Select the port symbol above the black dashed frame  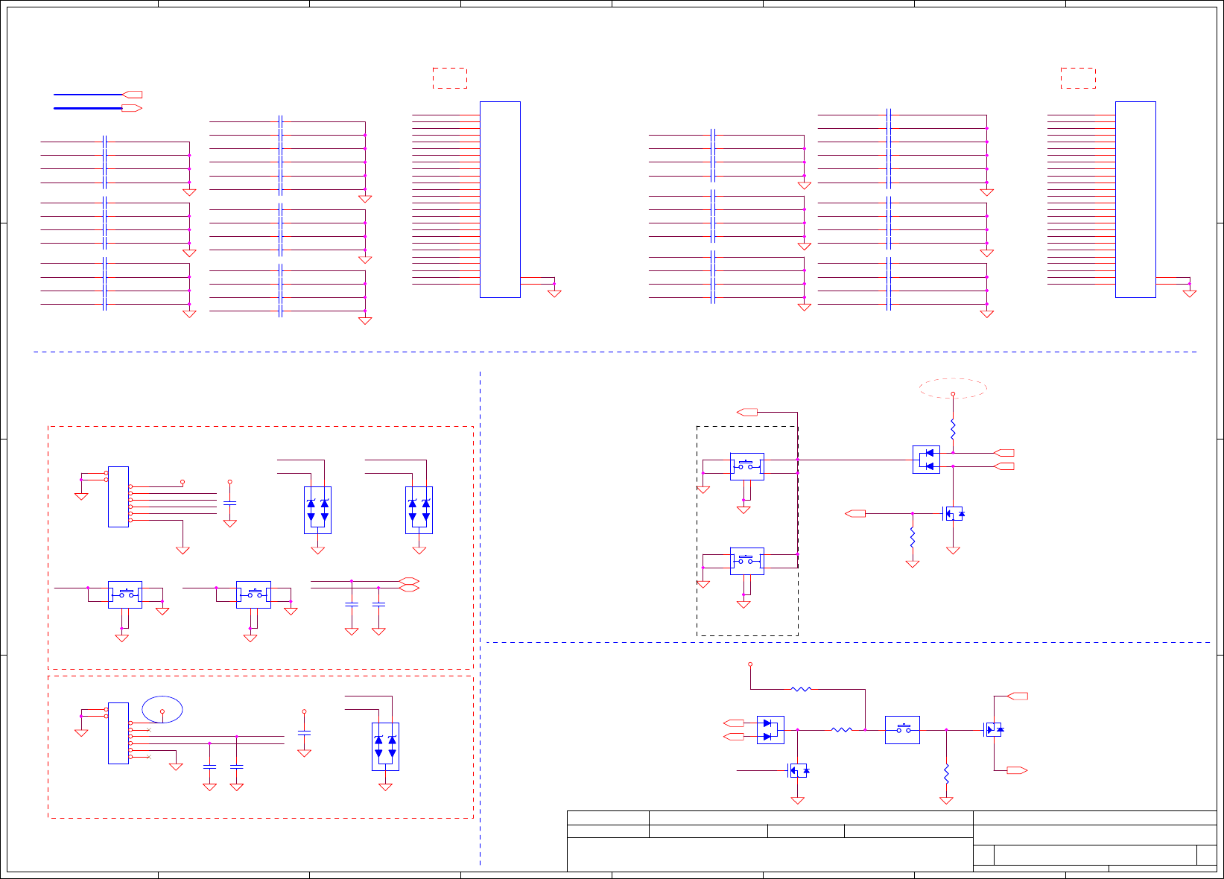(747, 412)
